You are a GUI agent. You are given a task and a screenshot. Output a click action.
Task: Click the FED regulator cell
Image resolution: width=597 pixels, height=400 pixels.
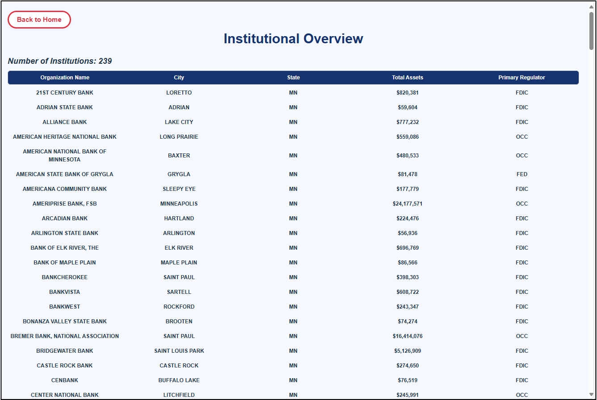[x=522, y=174]
